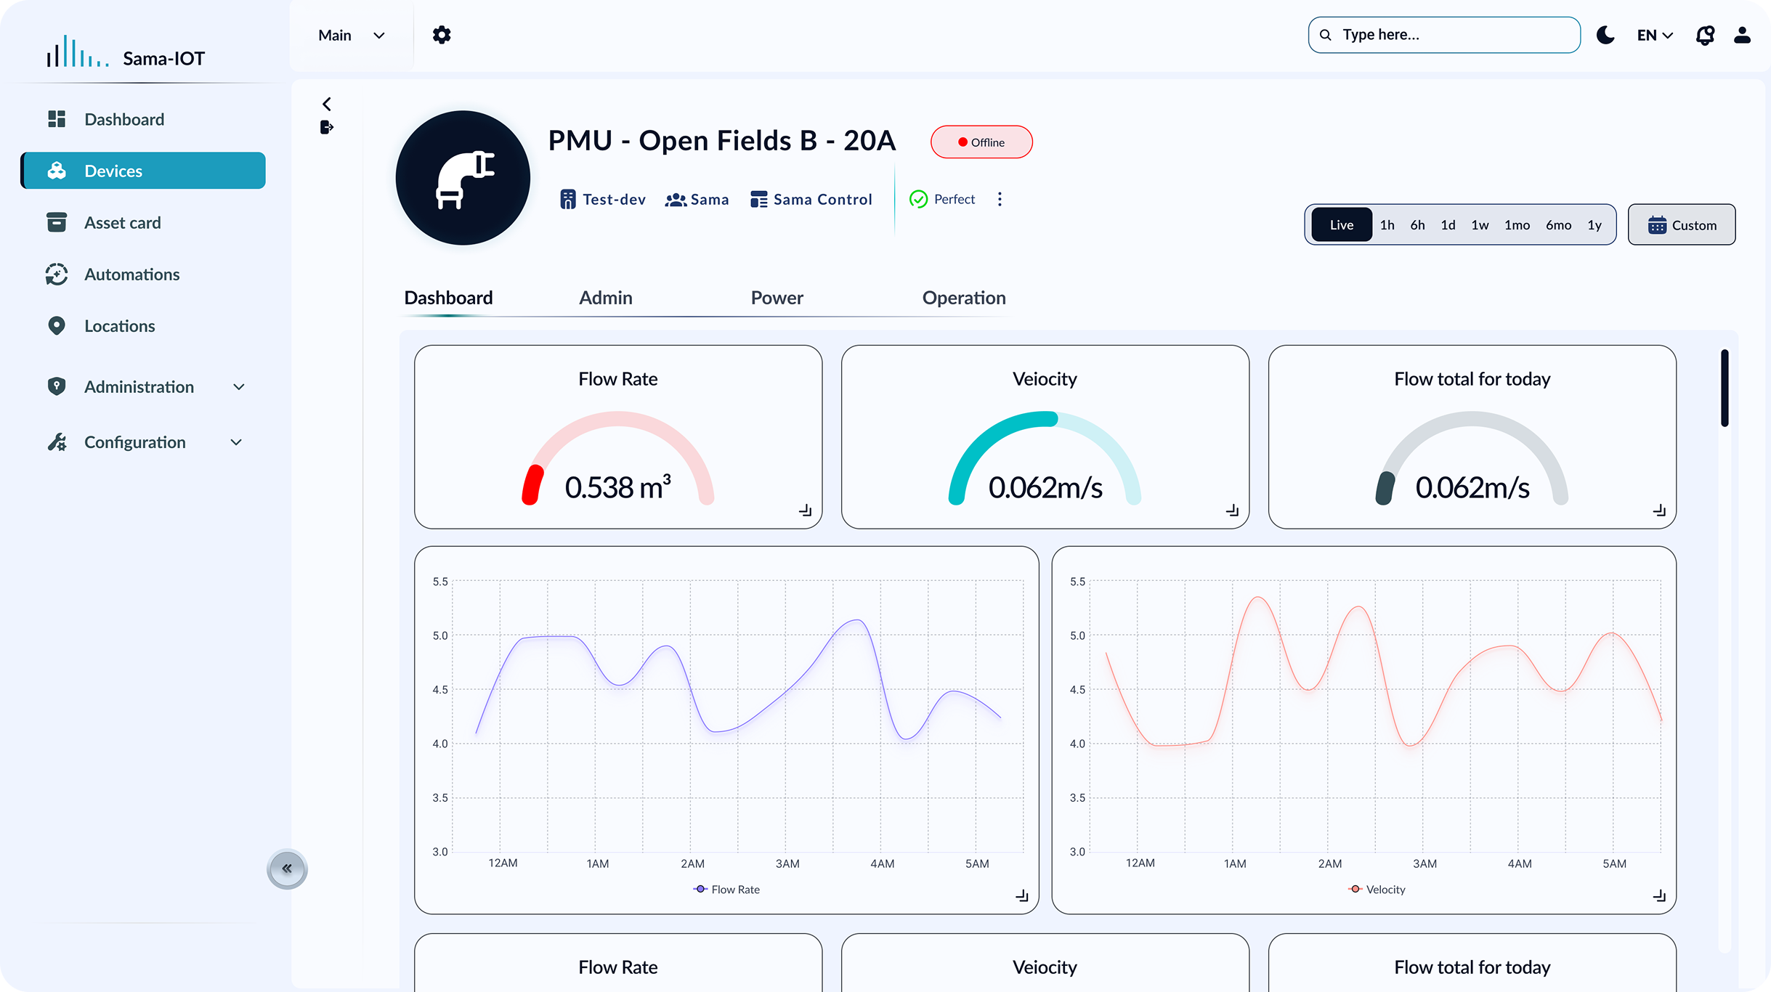Click the Test-dev building icon
The height and width of the screenshot is (992, 1771).
click(x=569, y=199)
